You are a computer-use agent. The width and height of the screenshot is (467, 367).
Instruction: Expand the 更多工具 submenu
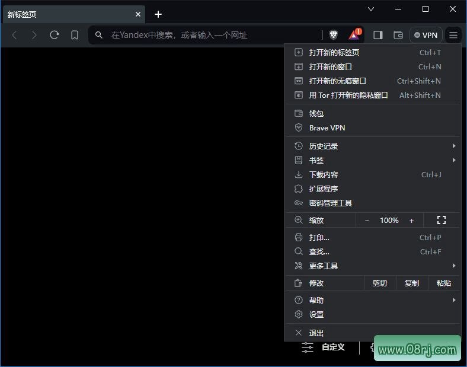(x=372, y=266)
